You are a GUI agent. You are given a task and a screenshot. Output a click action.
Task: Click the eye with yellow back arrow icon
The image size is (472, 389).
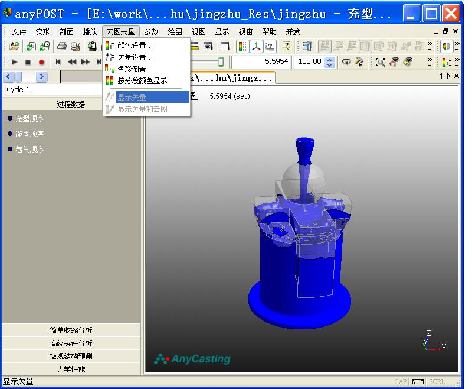408,62
